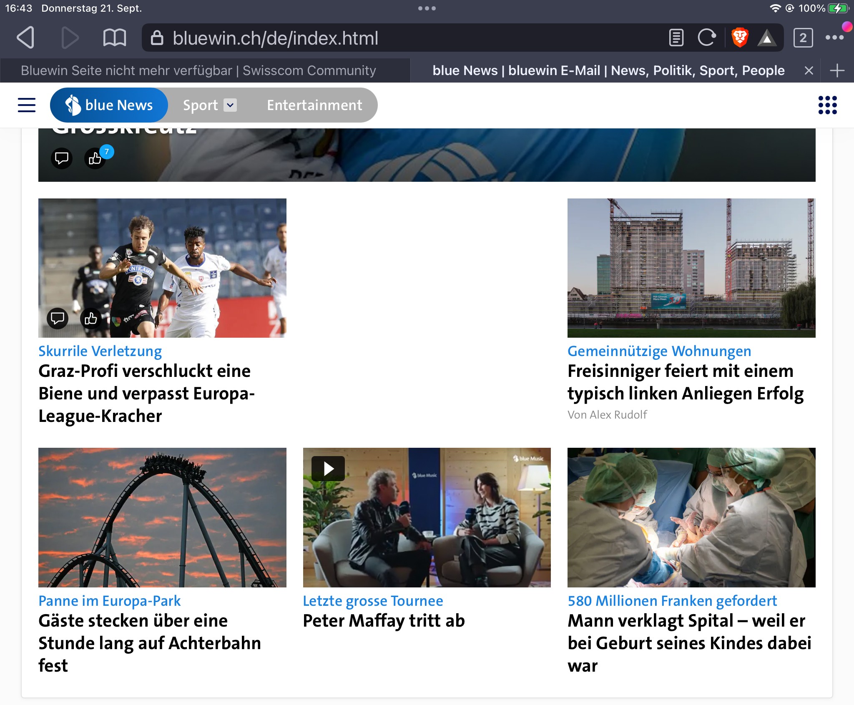The image size is (854, 705).
Task: Open the tab switcher showing 2
Action: pyautogui.click(x=803, y=38)
